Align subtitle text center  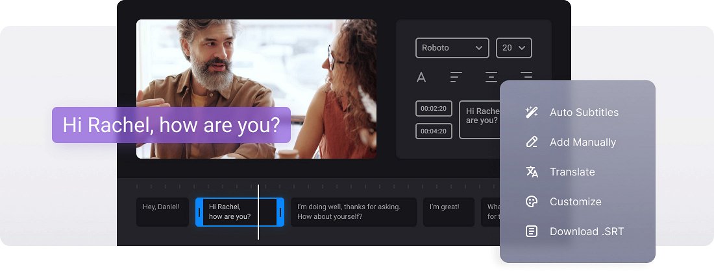[491, 77]
